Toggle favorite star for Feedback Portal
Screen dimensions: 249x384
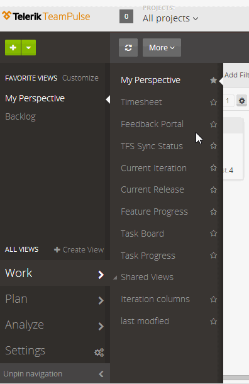tap(214, 124)
